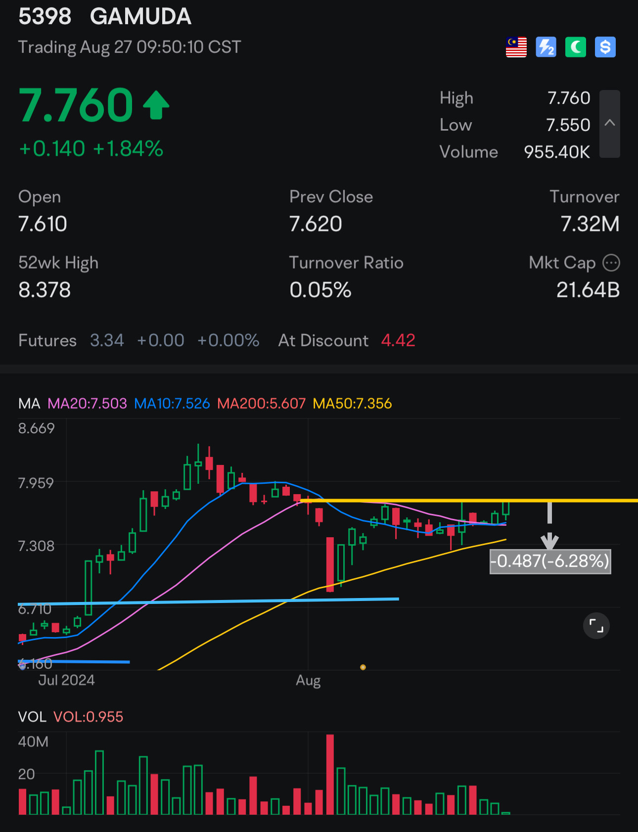Viewport: 638px width, 832px height.
Task: Tap the -0.487(-6.28%) measurement label
Action: [x=550, y=561]
